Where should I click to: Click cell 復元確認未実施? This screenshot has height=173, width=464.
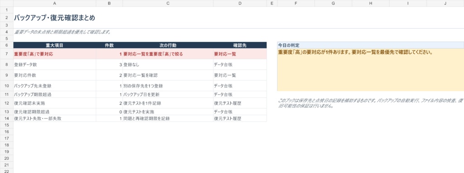[x=55, y=103]
